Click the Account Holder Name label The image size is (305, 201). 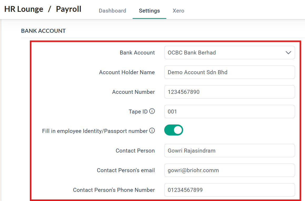pyautogui.click(x=127, y=72)
